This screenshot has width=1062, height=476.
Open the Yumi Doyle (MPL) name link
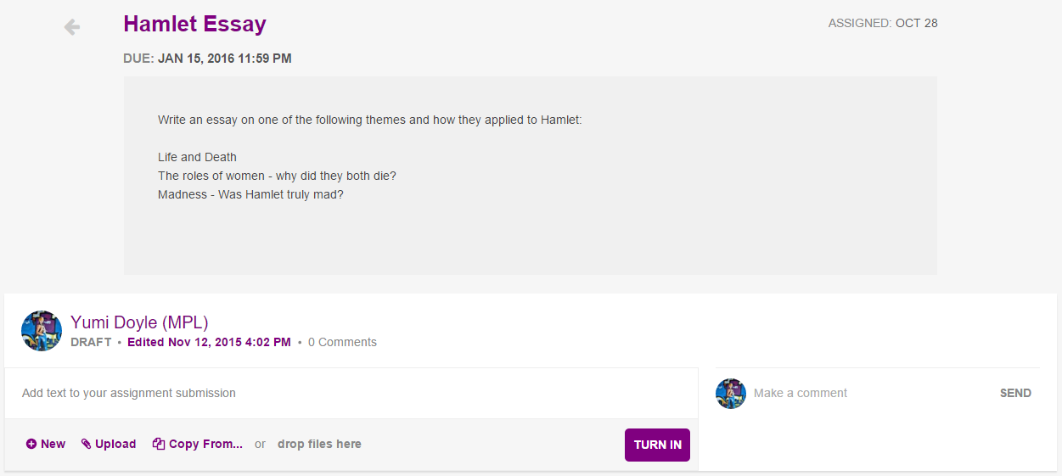[x=139, y=322]
